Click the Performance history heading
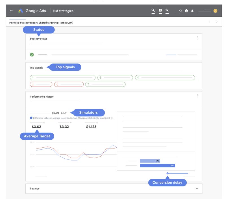This screenshot has height=199, width=226. (42, 97)
